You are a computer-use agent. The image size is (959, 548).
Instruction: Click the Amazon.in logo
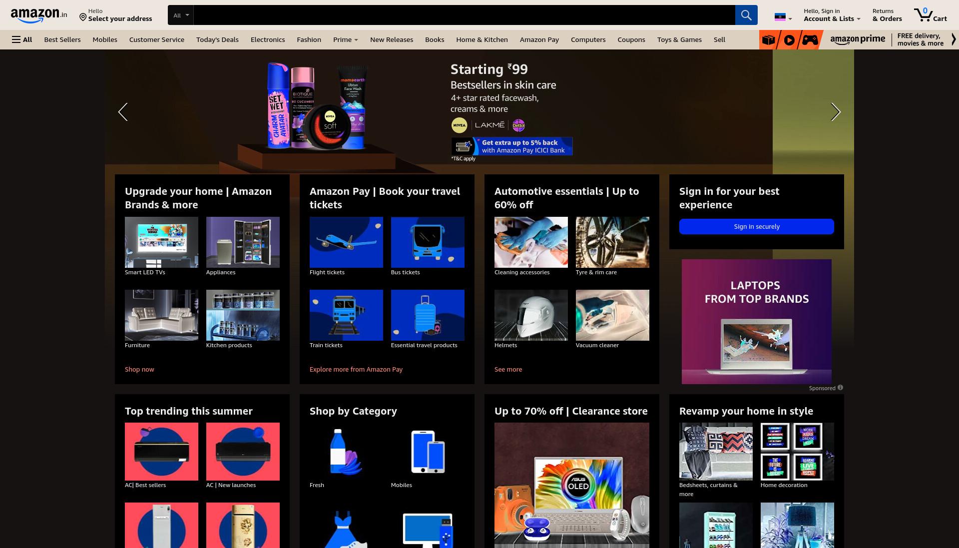click(x=38, y=15)
